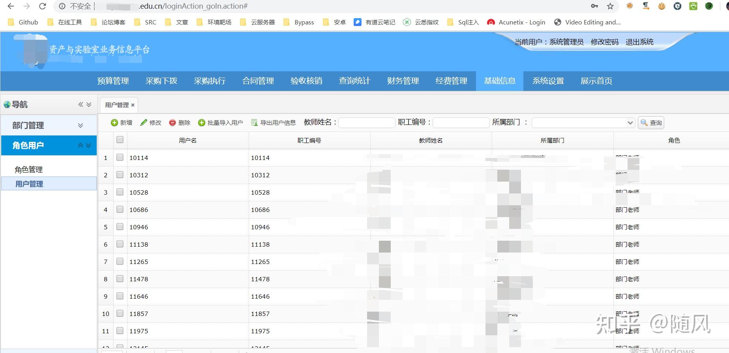
Task: Open the 云悉指纹 bookmark
Action: (x=421, y=22)
